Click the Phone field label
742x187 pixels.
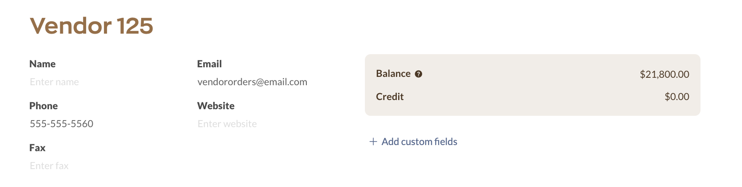(x=43, y=106)
